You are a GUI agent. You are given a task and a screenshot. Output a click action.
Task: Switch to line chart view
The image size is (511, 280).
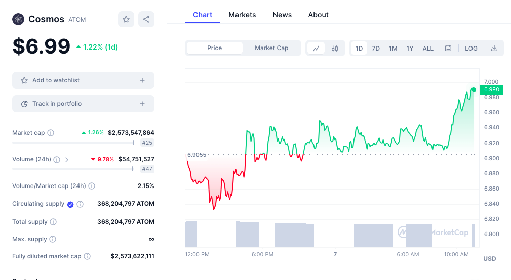point(316,48)
